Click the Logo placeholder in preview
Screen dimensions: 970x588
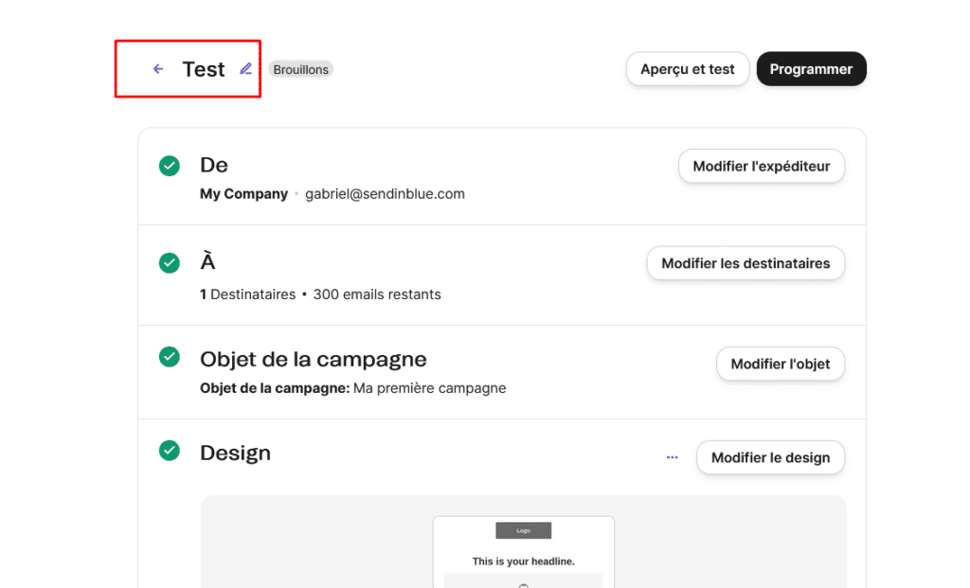click(x=523, y=530)
